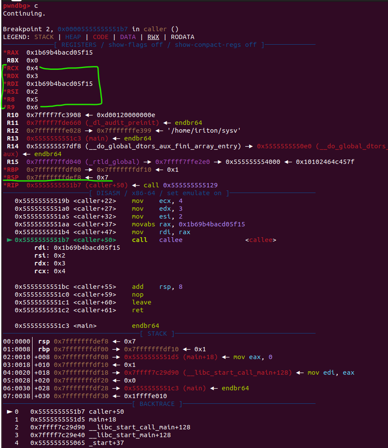The width and height of the screenshot is (388, 448).
Task: Select the '/home/iriton/sysv' path string
Action: (x=204, y=131)
